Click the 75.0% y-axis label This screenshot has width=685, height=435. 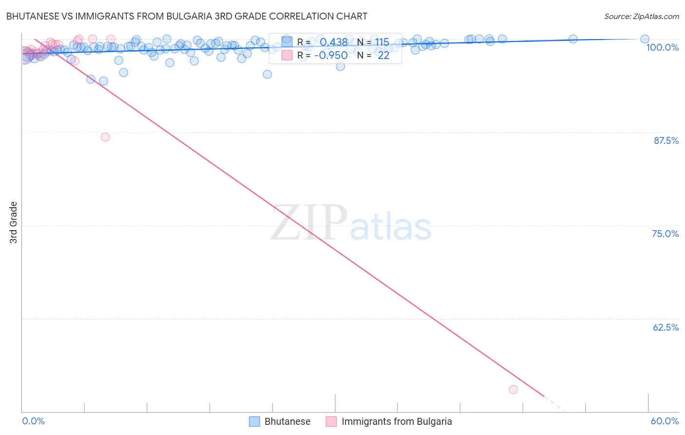coord(666,234)
